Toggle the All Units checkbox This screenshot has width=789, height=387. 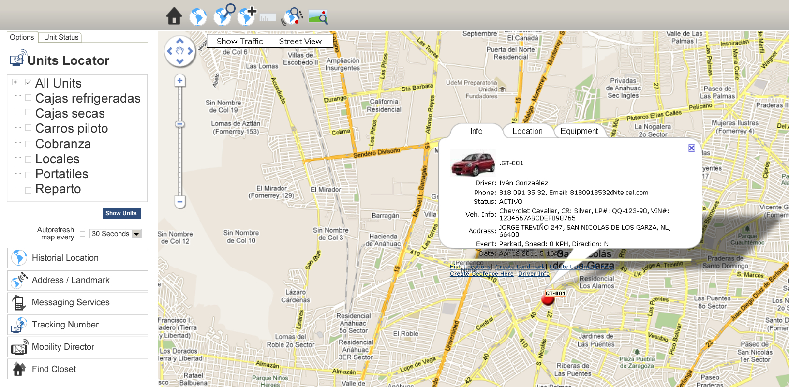[x=29, y=82]
